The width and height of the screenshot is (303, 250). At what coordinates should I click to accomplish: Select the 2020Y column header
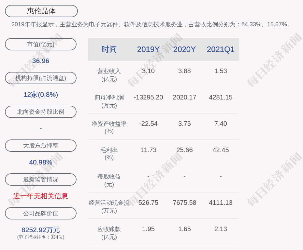point(184,49)
